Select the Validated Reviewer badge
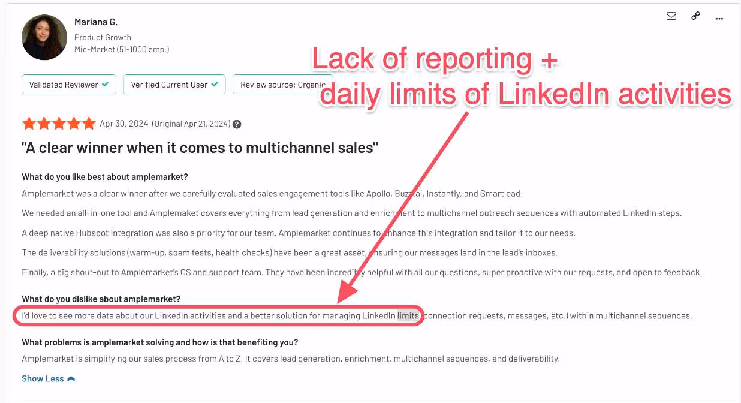The image size is (741, 403). pos(68,85)
